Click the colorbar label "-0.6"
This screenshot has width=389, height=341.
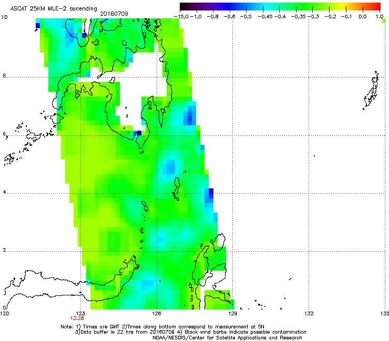pos(230,17)
